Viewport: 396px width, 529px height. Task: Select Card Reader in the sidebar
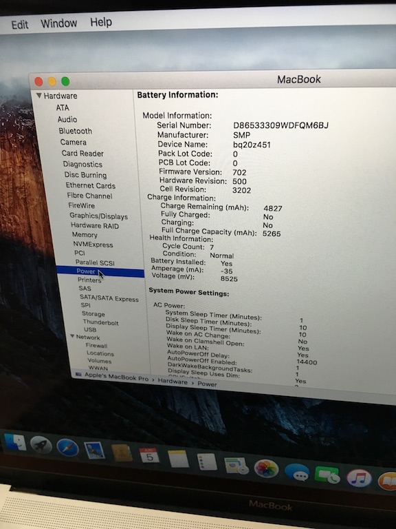[x=82, y=154]
